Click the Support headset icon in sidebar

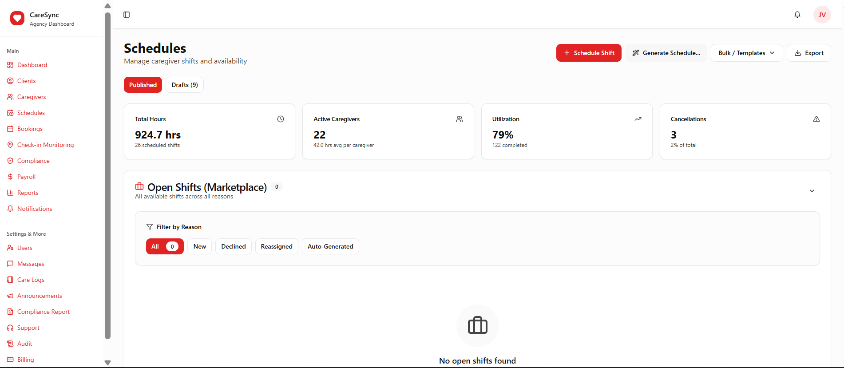(x=10, y=328)
